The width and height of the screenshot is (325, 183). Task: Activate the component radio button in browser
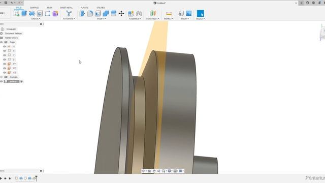21,81
